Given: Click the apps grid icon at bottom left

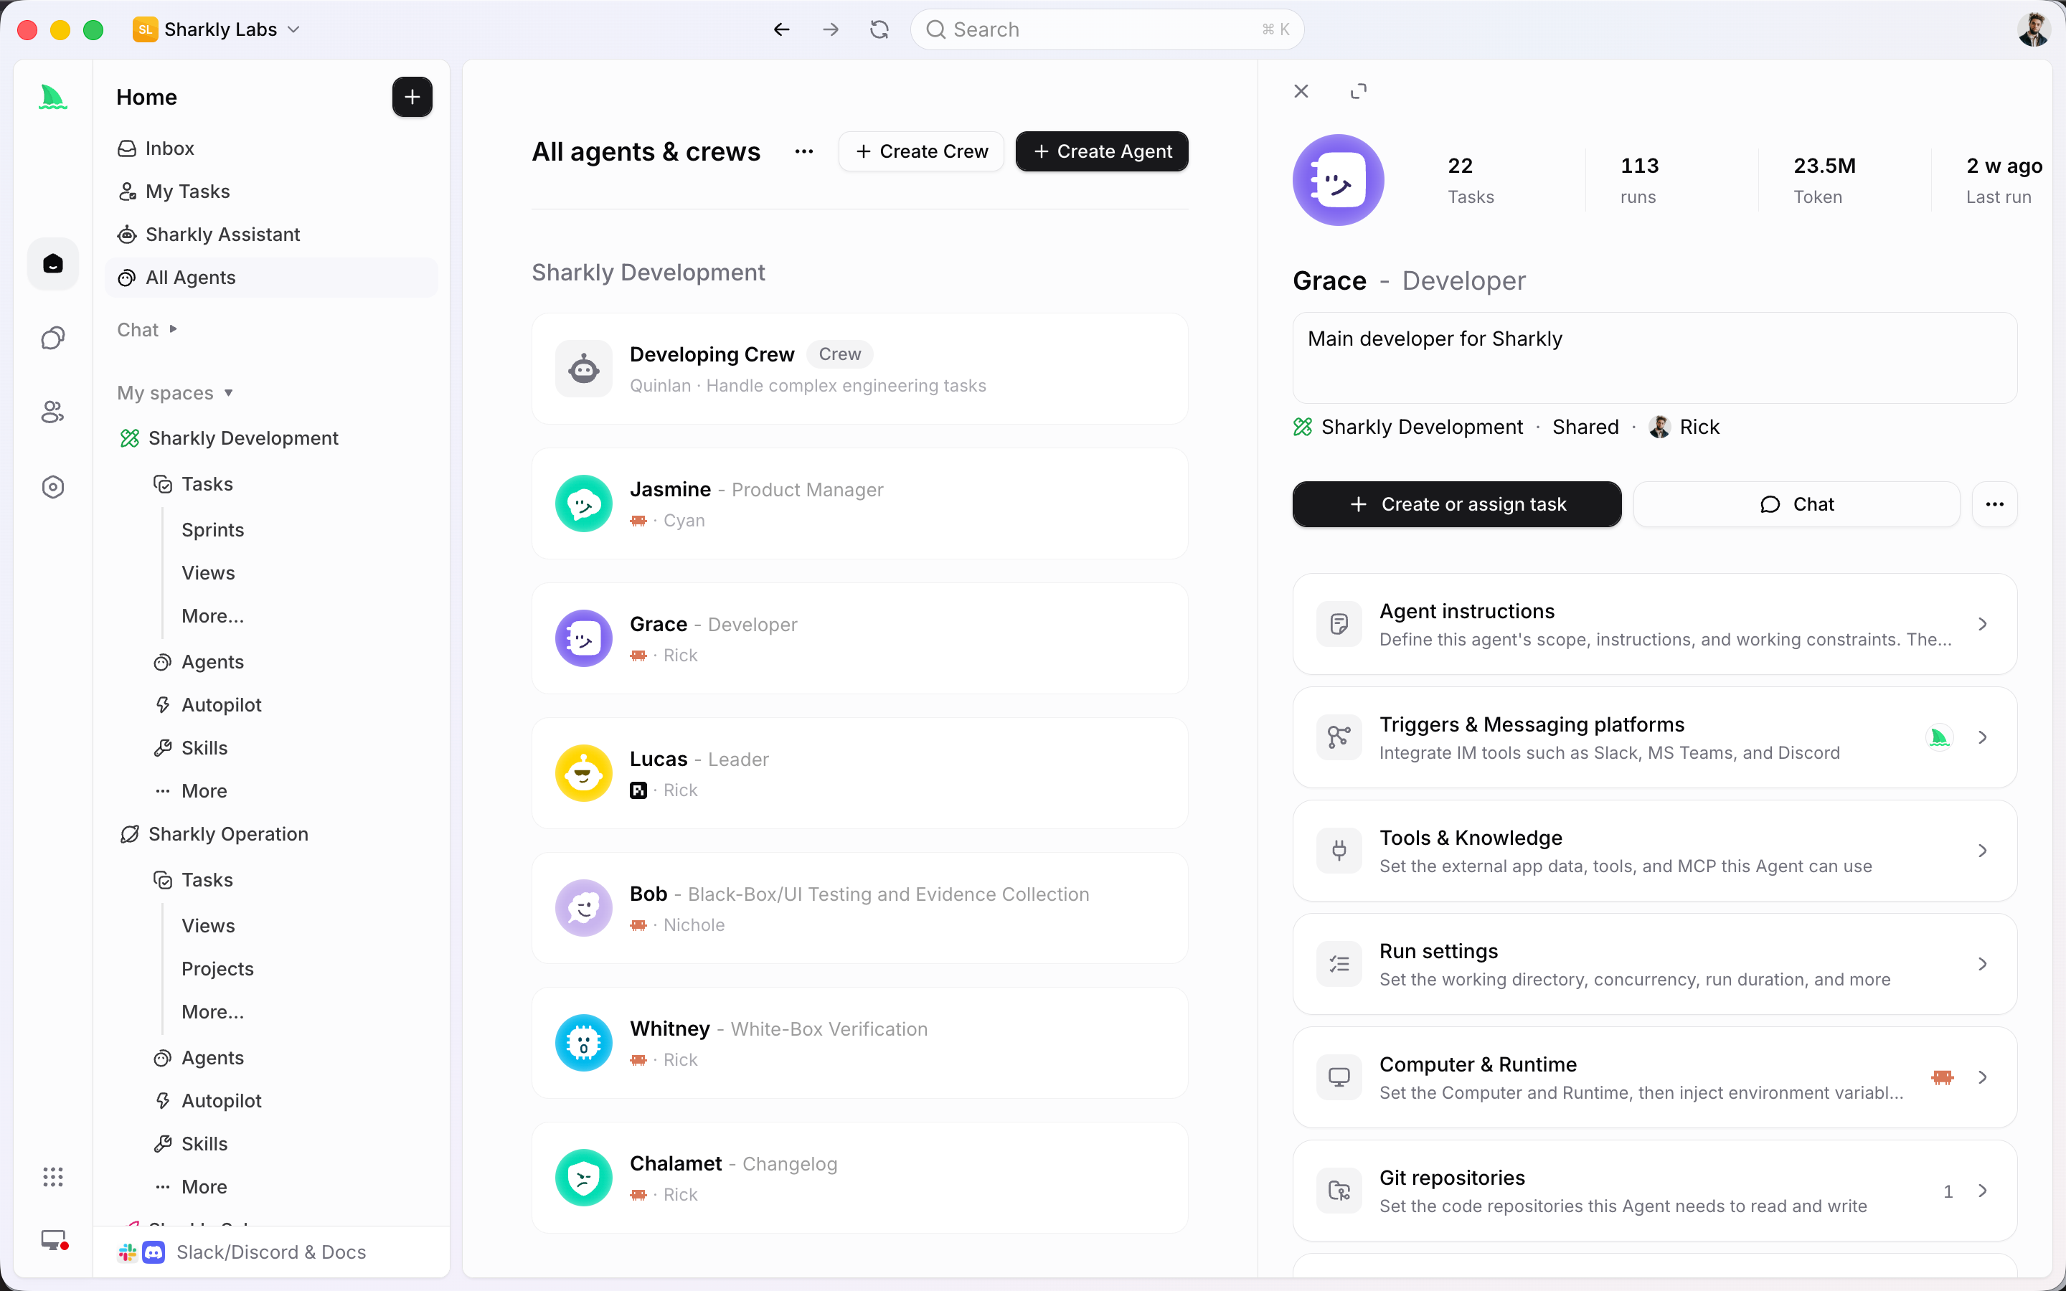Looking at the screenshot, I should coord(53,1176).
